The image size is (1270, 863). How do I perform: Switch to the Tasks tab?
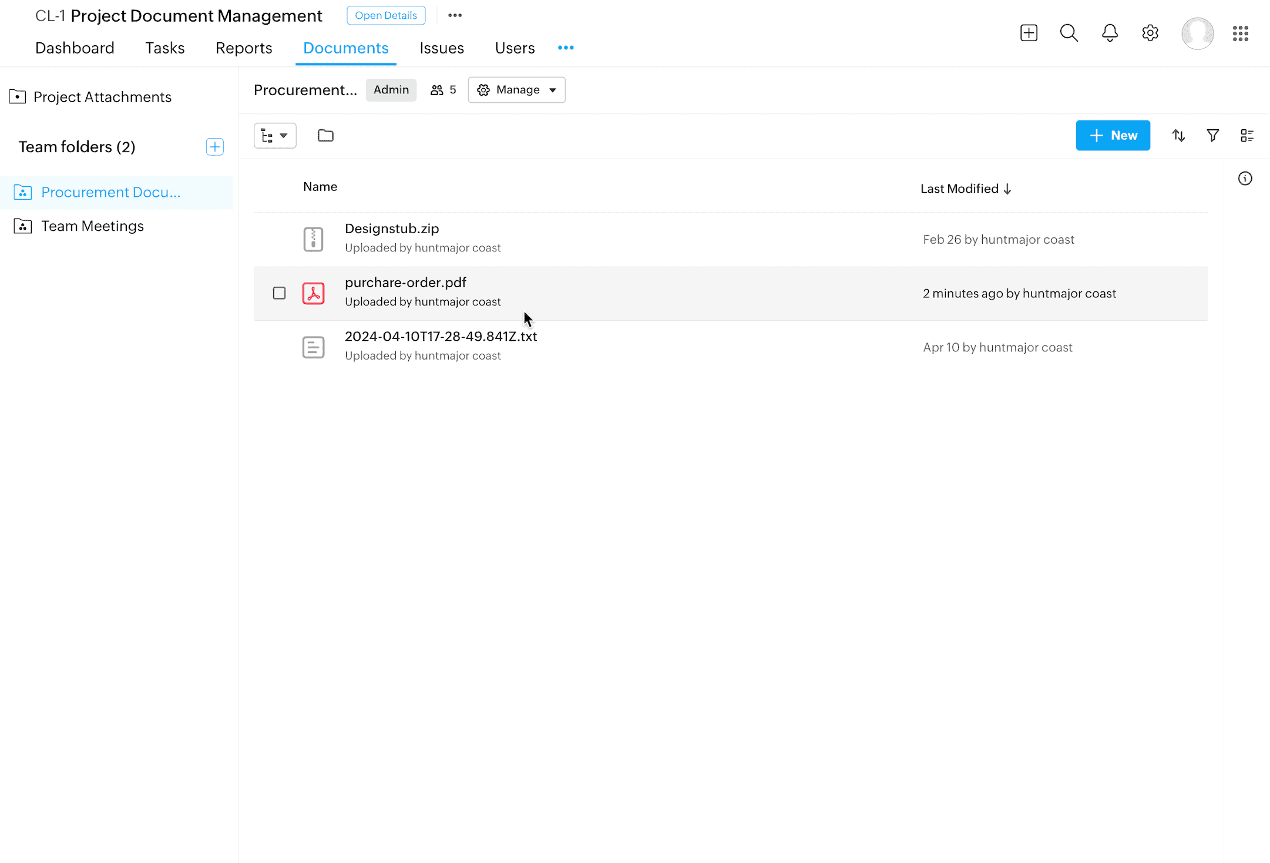(165, 48)
